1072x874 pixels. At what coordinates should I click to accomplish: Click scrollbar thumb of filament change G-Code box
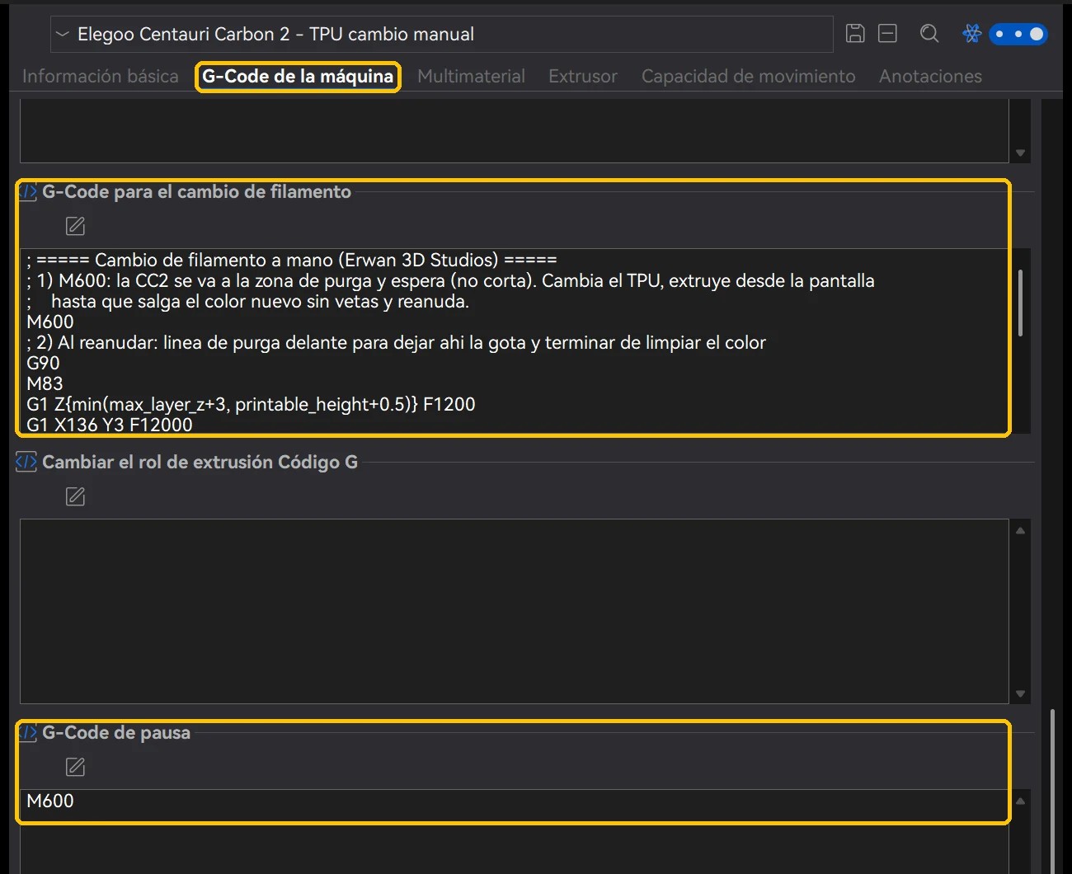point(1021,303)
